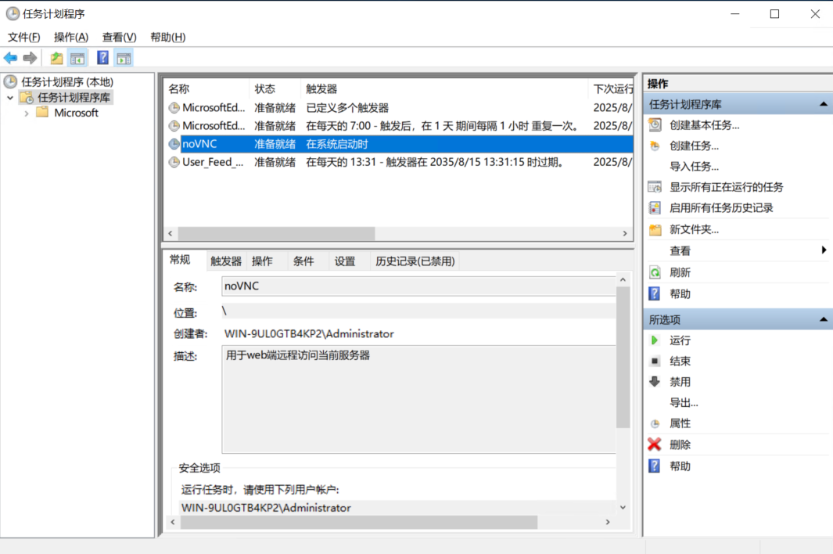833x554 pixels.
Task: Switch to the 触发器 tab
Action: click(226, 261)
